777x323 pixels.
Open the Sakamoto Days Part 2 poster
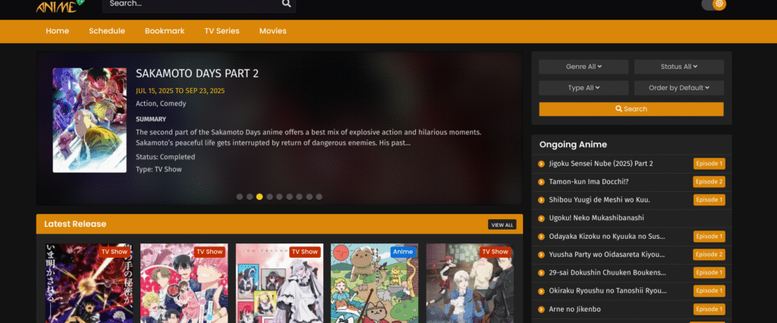[89, 120]
